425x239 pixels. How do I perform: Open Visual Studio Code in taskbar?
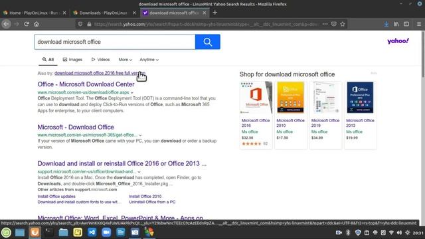tap(92, 232)
